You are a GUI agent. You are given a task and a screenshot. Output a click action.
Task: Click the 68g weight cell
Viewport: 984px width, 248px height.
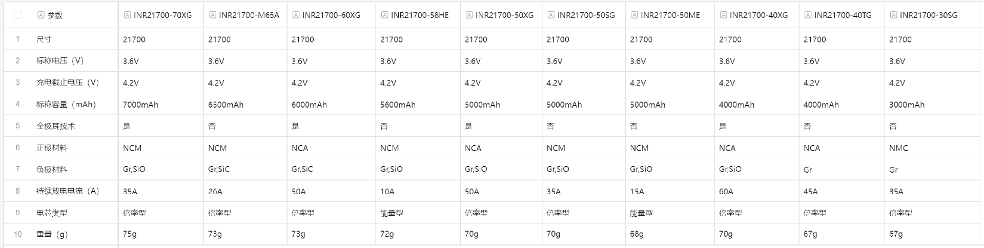637,234
